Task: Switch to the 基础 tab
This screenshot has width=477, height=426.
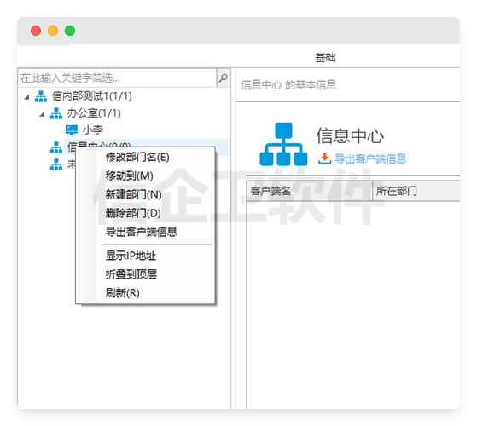Action: pyautogui.click(x=325, y=58)
